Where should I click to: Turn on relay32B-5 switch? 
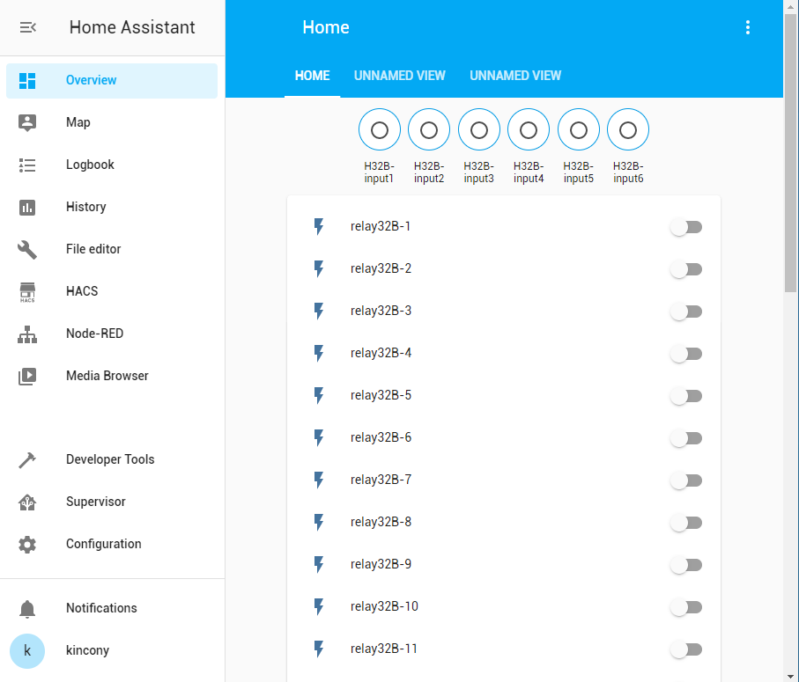point(685,396)
